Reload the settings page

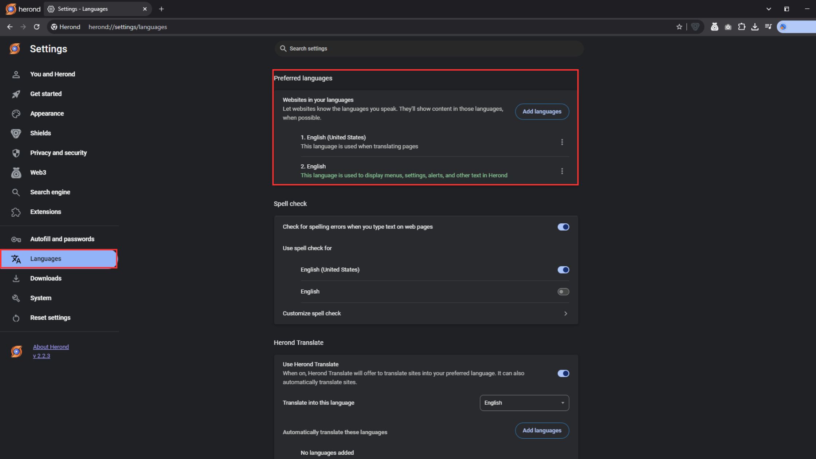36,27
